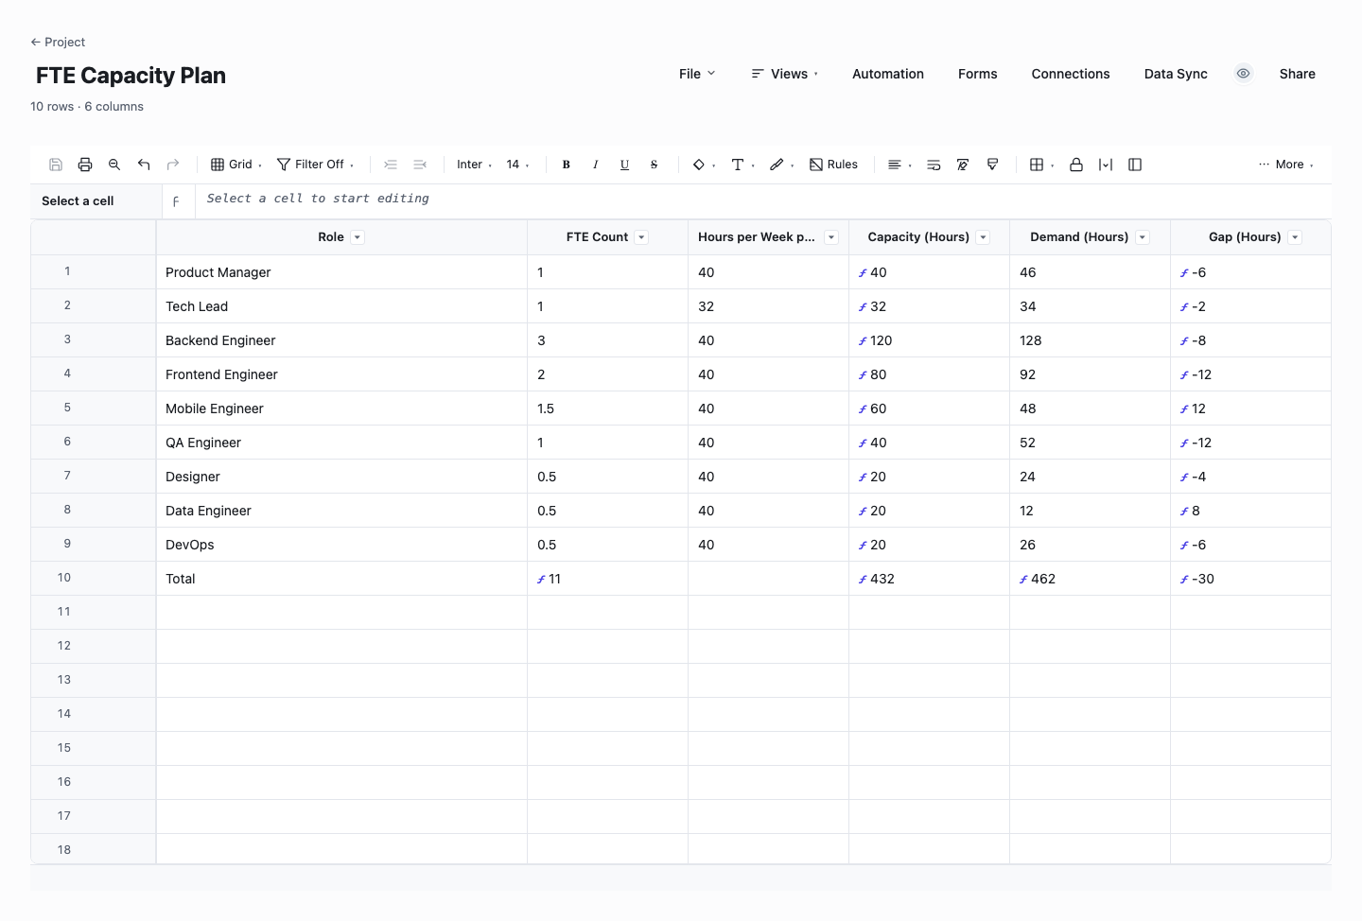Go back to Project
This screenshot has height=921, width=1362.
tap(58, 42)
